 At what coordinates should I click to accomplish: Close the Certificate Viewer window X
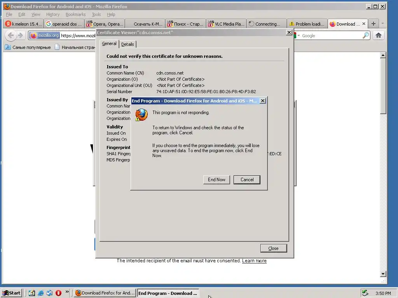pyautogui.click(x=289, y=32)
